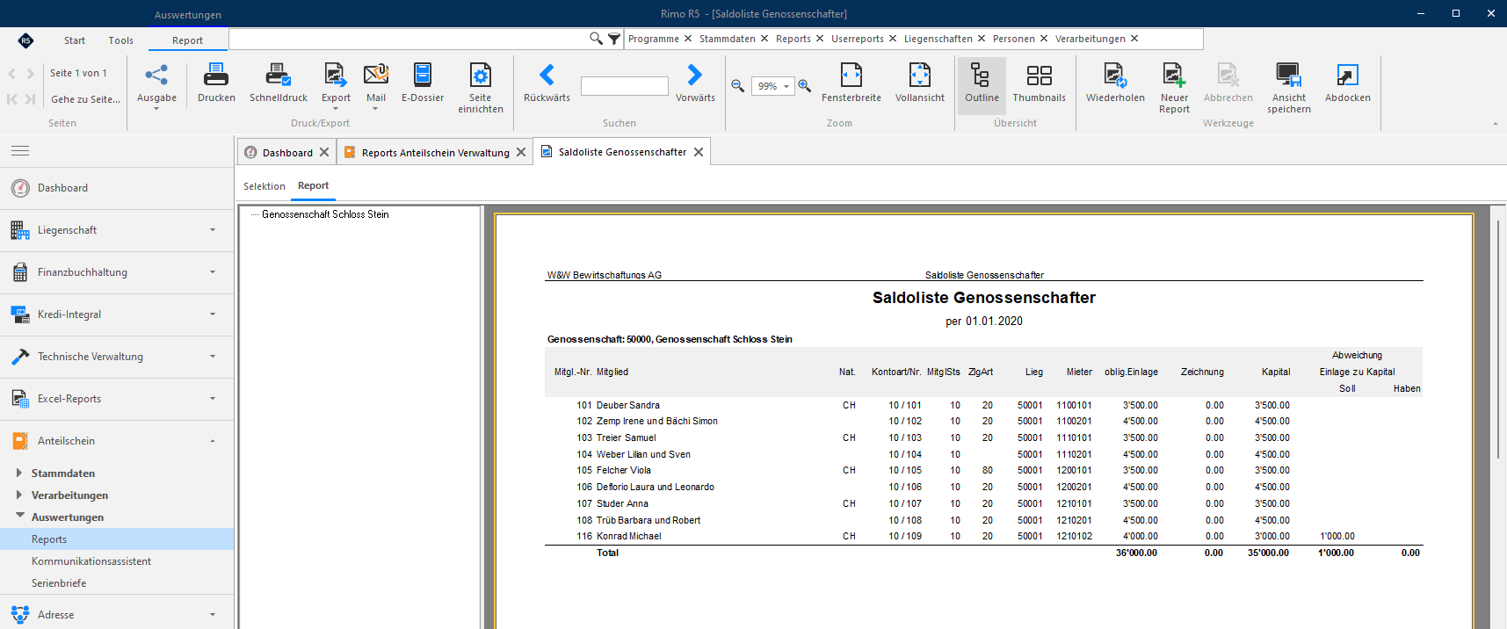Expand the Liegenschaft sidebar section
The height and width of the screenshot is (629, 1507).
(x=117, y=230)
